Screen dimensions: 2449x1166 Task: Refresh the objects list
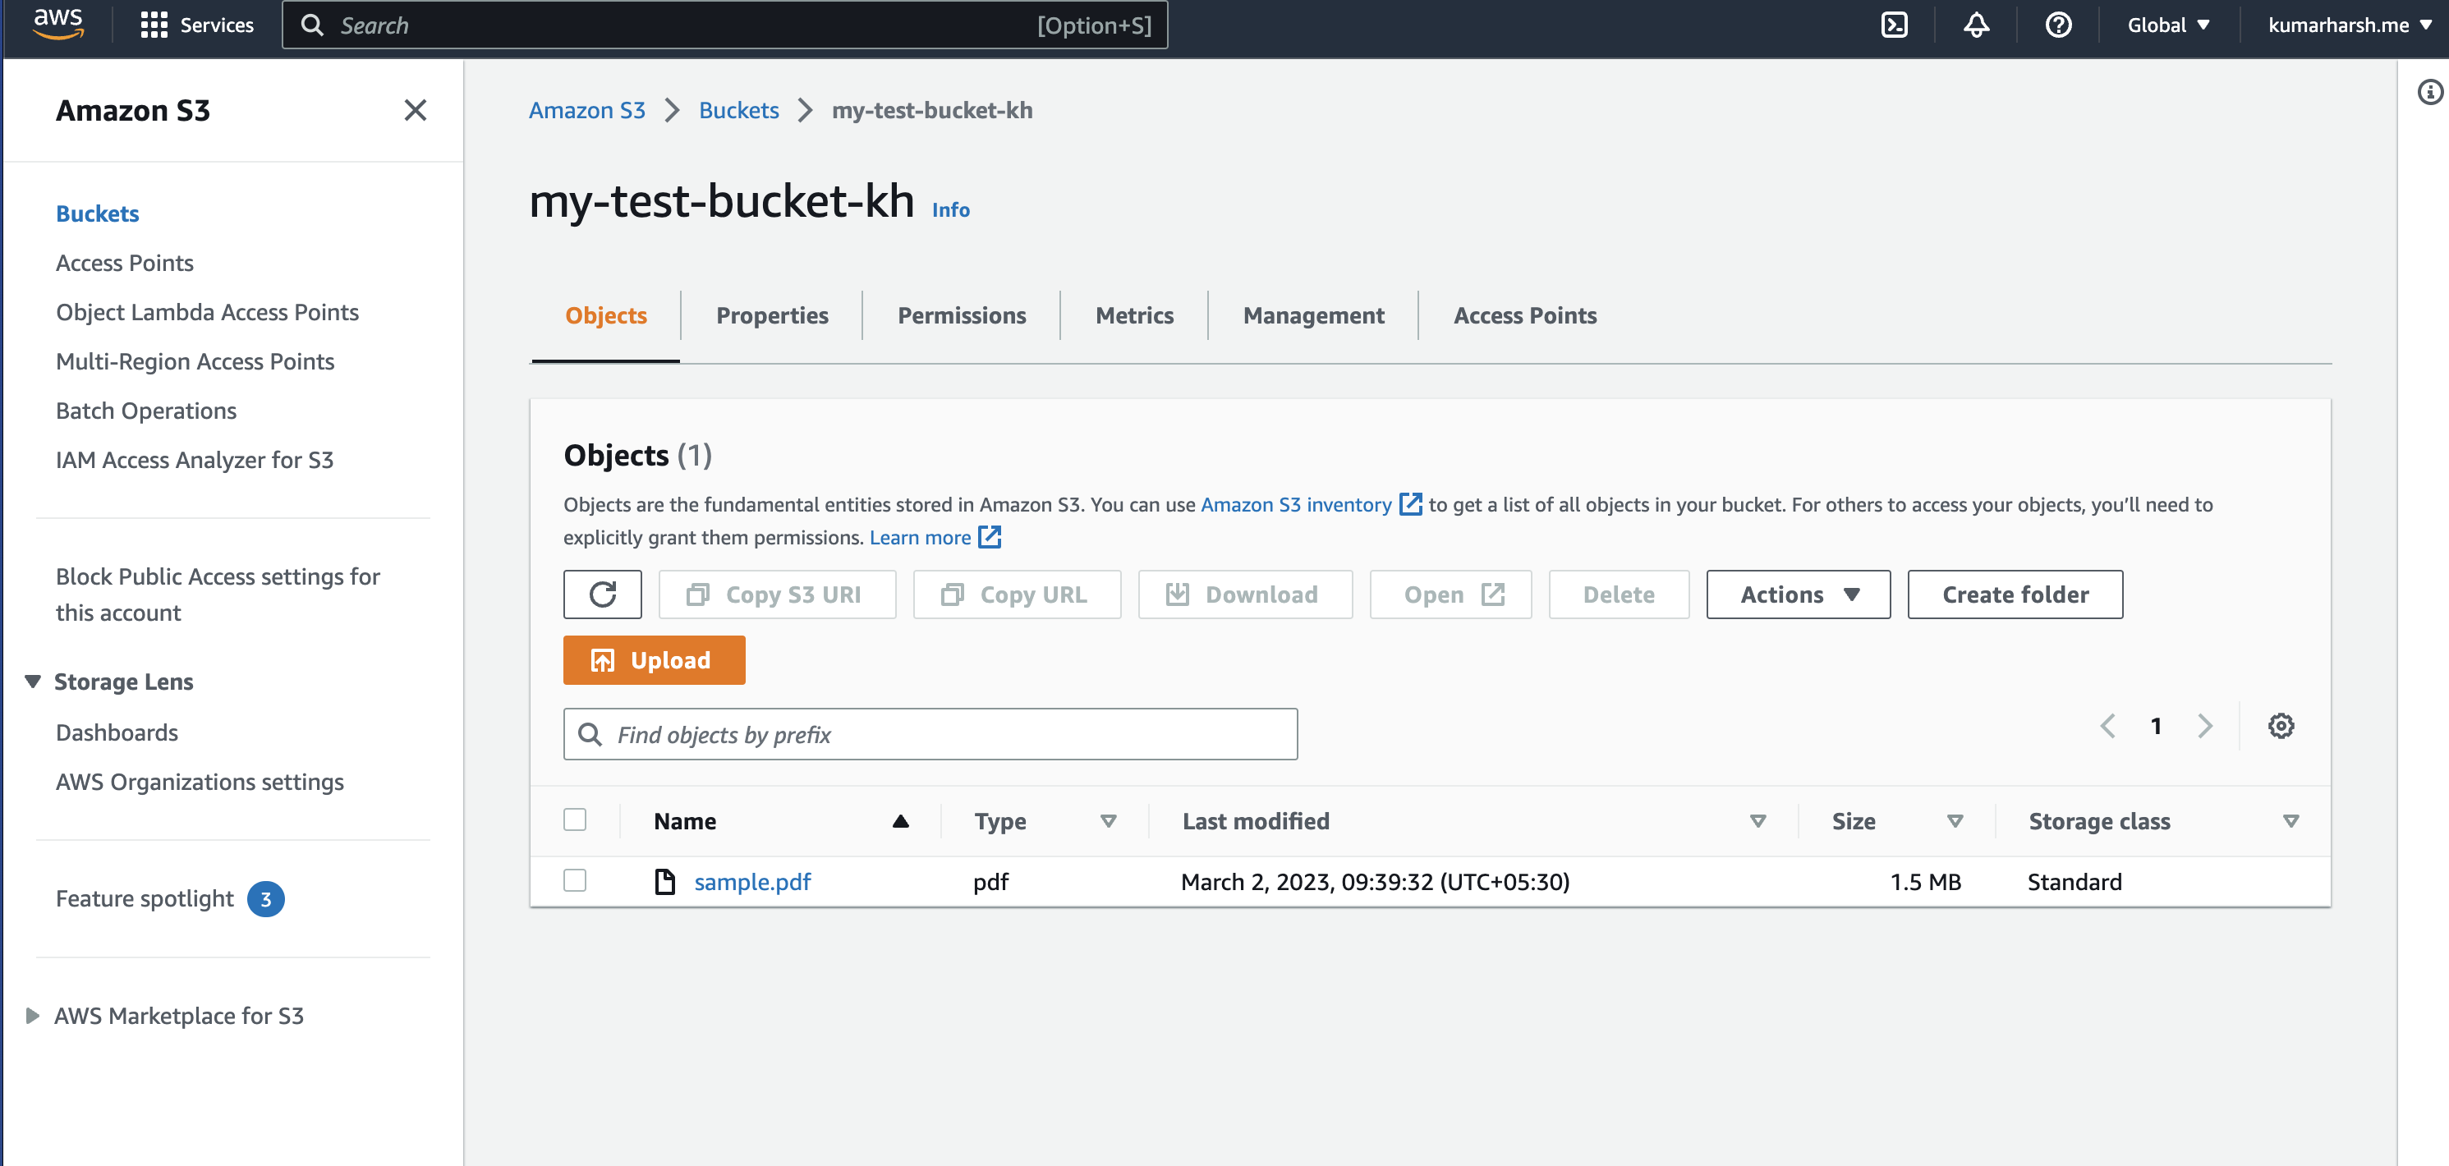click(x=603, y=594)
